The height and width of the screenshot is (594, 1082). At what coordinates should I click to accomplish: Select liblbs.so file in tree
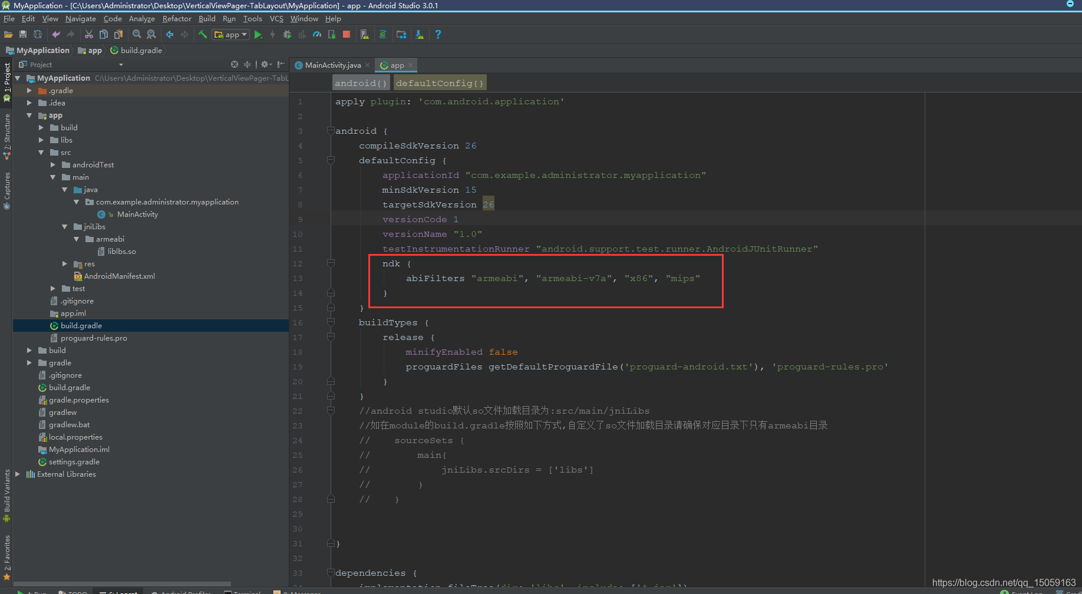(121, 252)
